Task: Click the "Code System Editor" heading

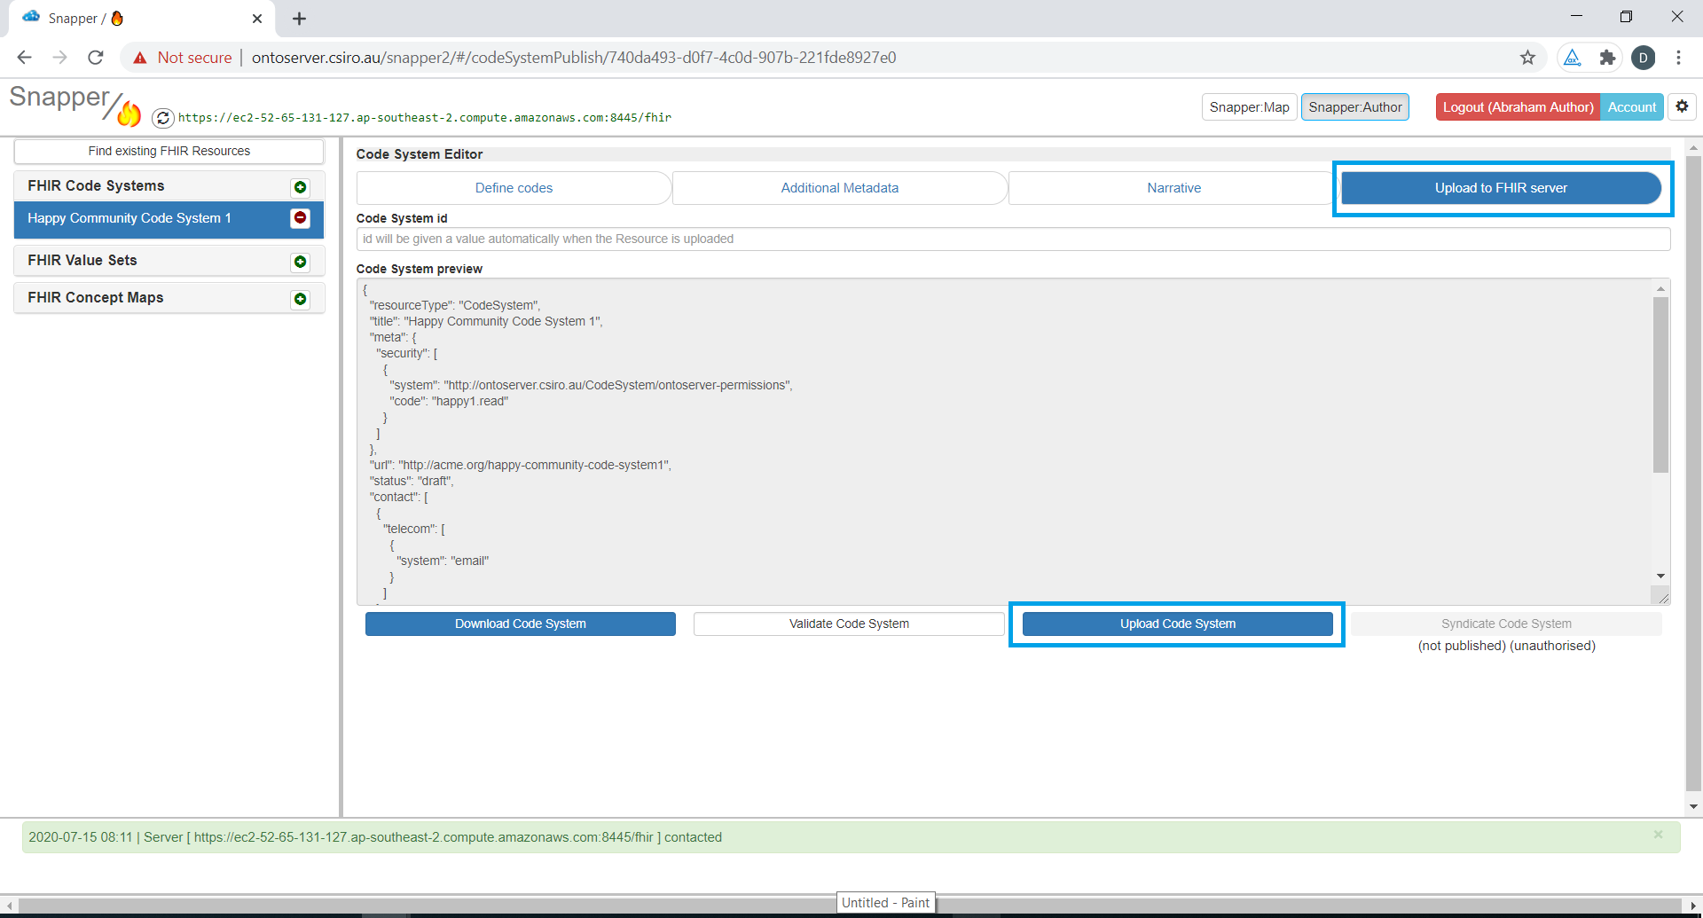Action: point(420,154)
